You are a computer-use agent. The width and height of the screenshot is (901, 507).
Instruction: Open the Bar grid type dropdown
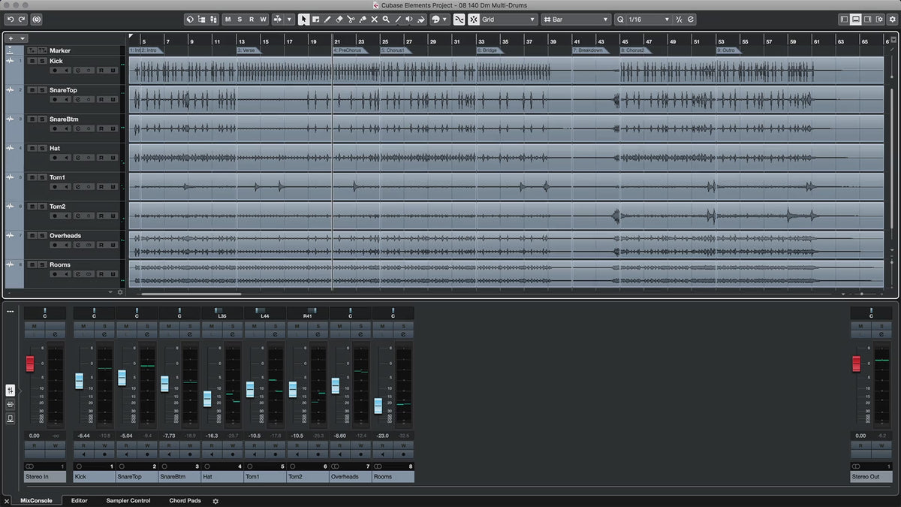pyautogui.click(x=576, y=20)
